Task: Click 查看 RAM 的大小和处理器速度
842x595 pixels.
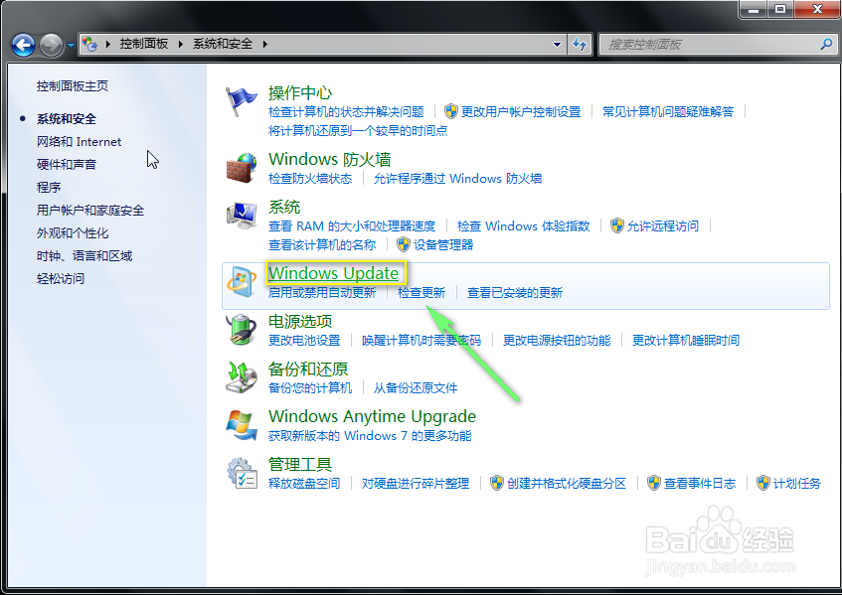Action: (352, 225)
